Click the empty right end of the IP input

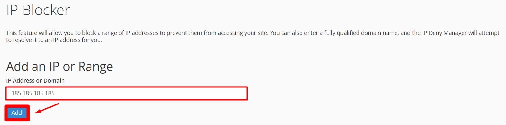point(193,93)
